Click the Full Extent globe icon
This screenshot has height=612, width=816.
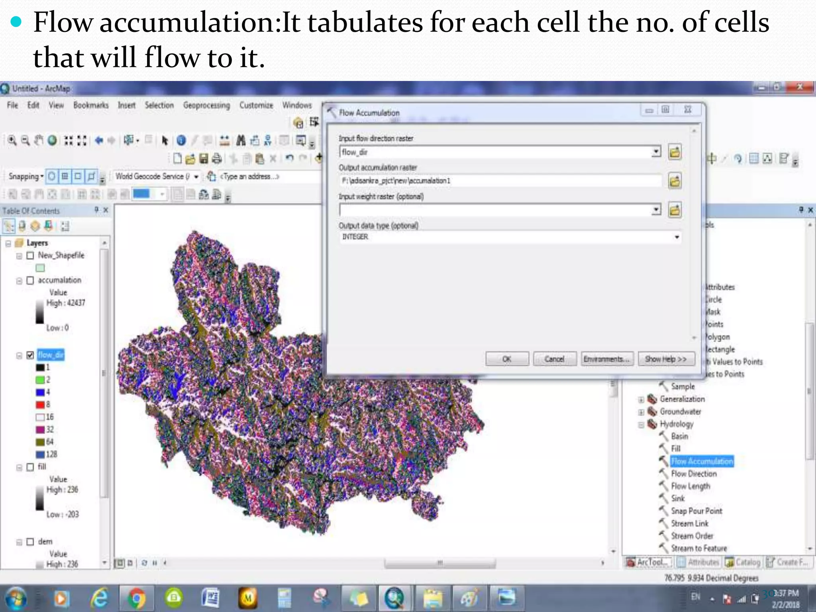[x=52, y=140]
